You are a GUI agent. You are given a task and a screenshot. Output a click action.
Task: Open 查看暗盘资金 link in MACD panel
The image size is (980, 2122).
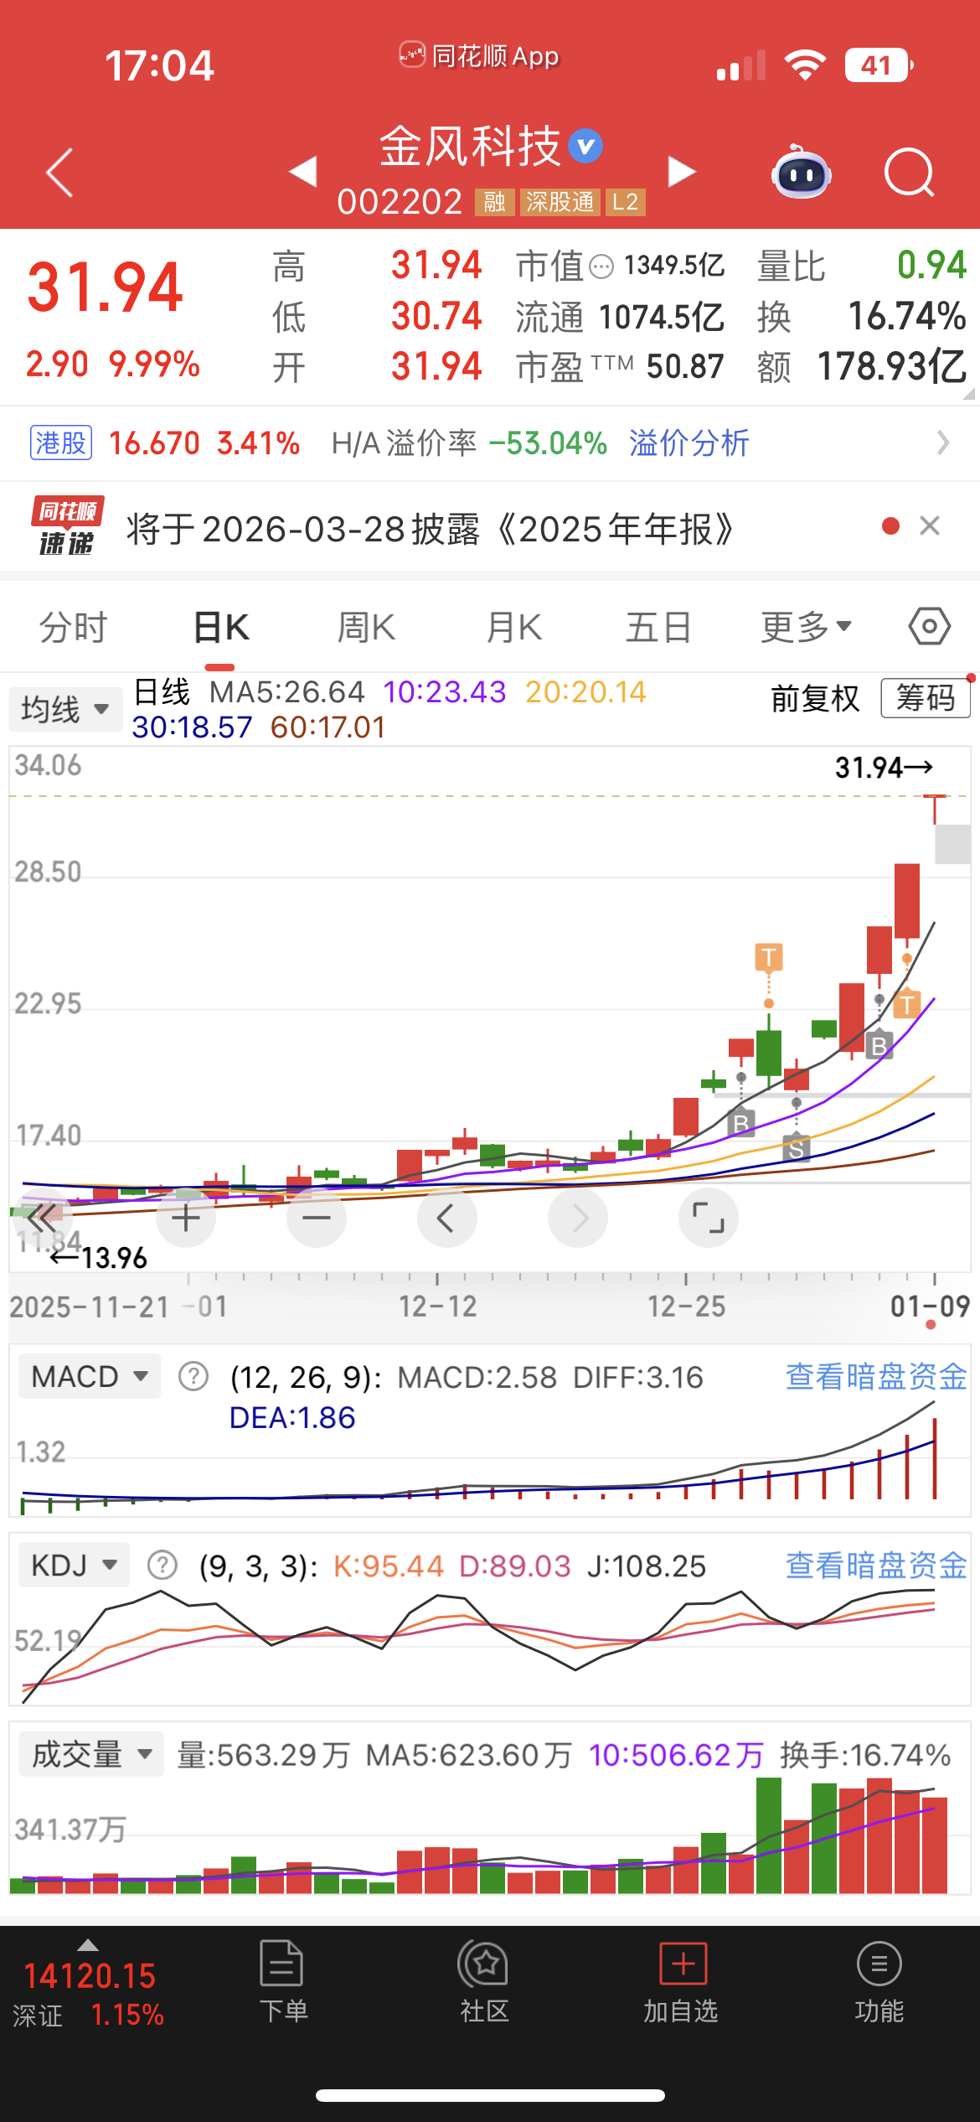click(x=876, y=1376)
